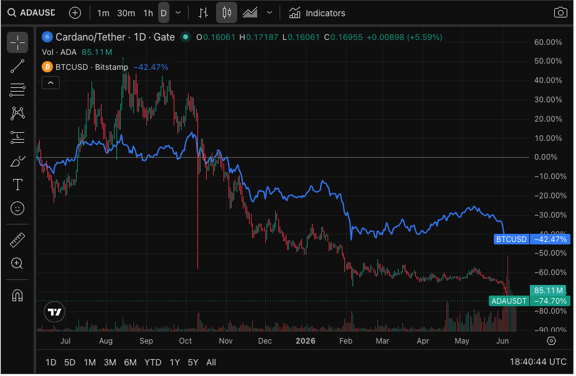The image size is (576, 376).
Task: Click the ADAUSDT price scale label
Action: 509,301
